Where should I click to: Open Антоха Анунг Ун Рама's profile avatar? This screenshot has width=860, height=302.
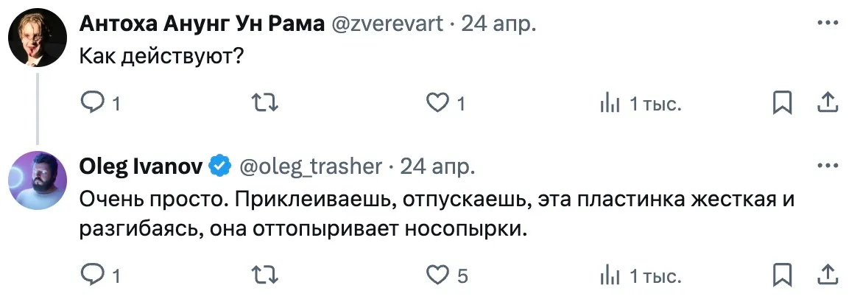pos(38,38)
